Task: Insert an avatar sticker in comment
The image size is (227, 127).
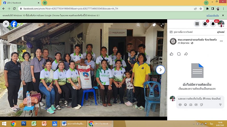Action: 180,105
